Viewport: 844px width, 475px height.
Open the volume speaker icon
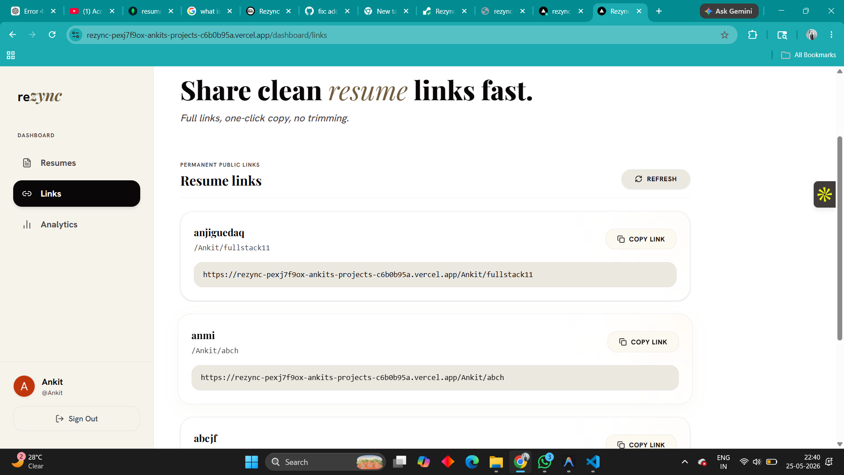click(x=757, y=462)
